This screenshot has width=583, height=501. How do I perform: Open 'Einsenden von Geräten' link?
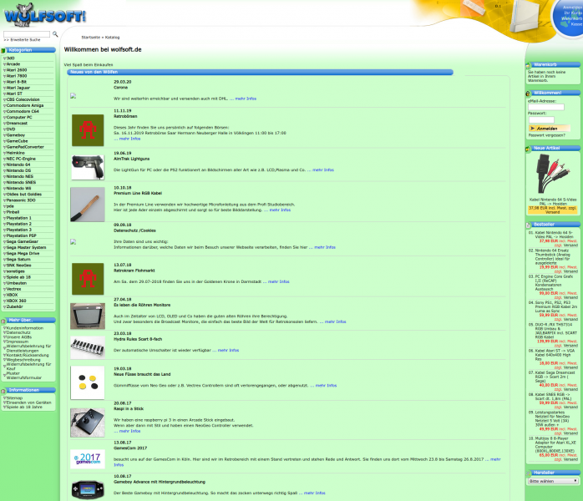[29, 402]
